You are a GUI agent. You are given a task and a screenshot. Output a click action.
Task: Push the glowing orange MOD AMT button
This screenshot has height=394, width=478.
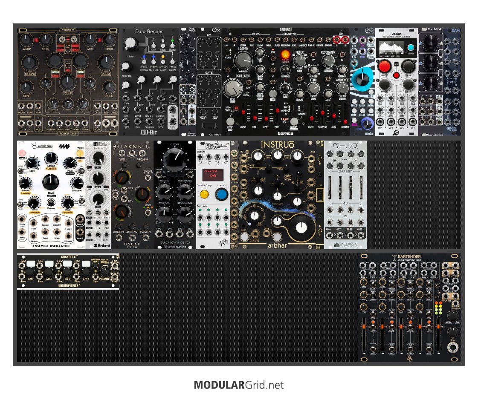point(285,55)
